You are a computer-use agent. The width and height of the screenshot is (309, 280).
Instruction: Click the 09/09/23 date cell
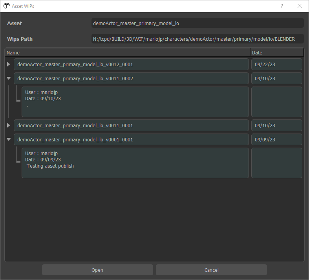coord(276,139)
